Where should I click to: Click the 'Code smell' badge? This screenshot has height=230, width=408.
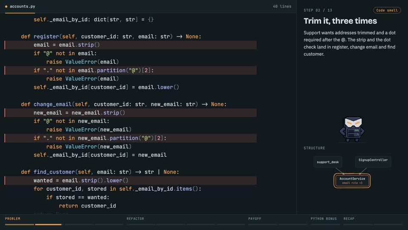coord(387,10)
